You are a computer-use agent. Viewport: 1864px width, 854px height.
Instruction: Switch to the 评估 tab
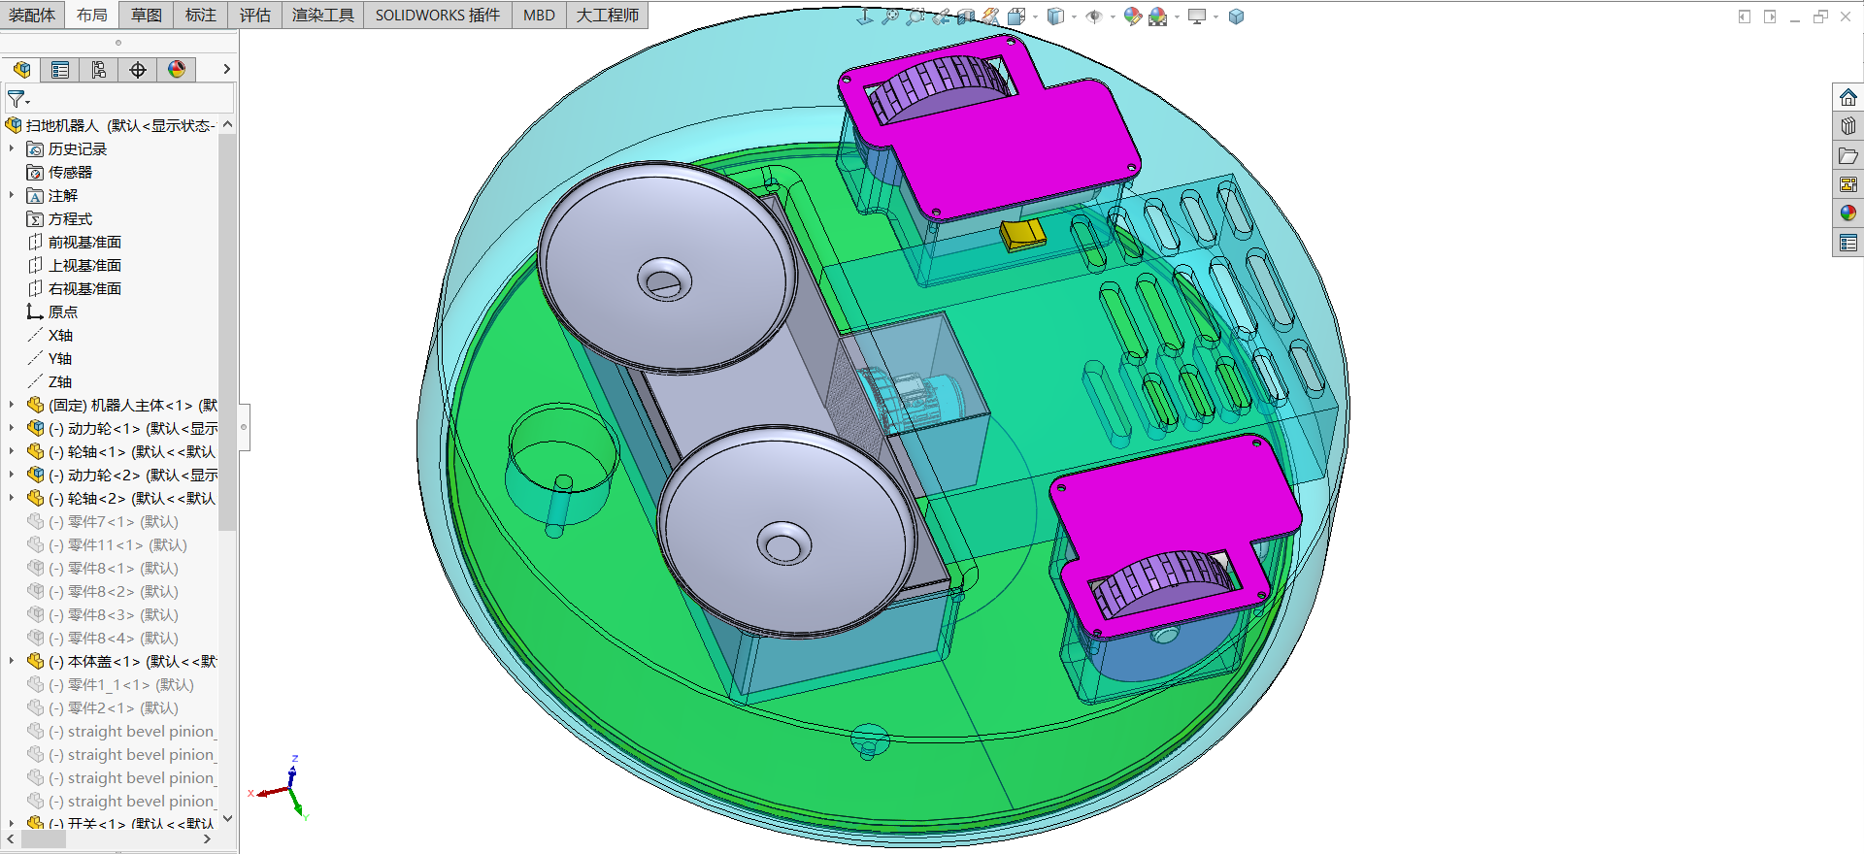(255, 15)
